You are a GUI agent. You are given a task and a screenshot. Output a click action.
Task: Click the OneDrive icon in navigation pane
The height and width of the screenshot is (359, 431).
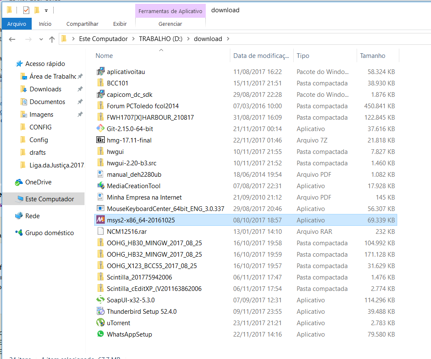pos(19,182)
